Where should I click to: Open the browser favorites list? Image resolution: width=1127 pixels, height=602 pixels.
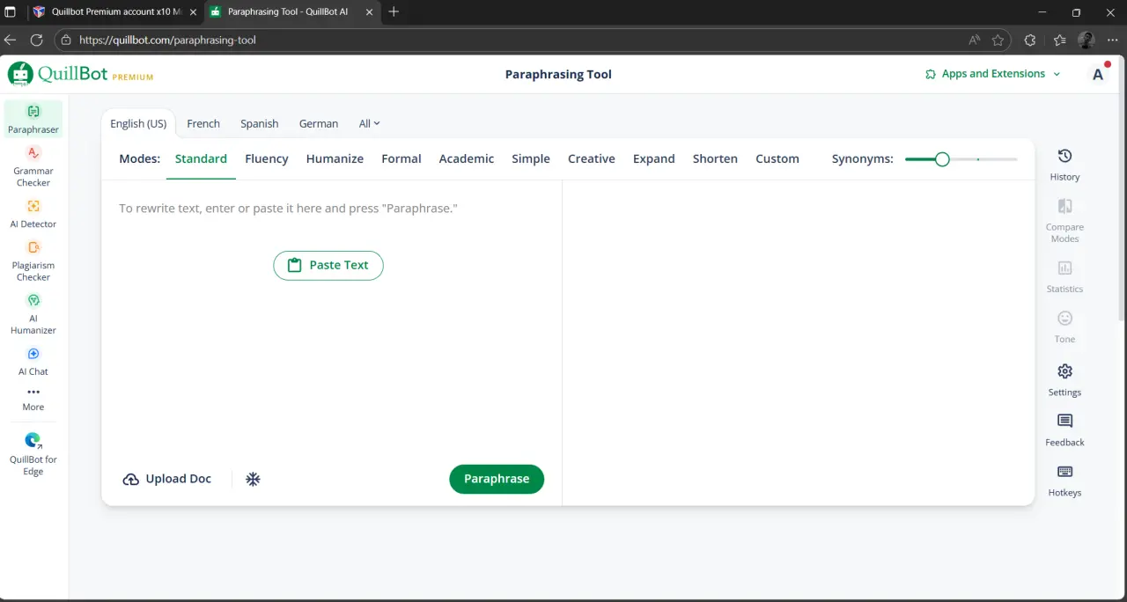[x=1059, y=40]
